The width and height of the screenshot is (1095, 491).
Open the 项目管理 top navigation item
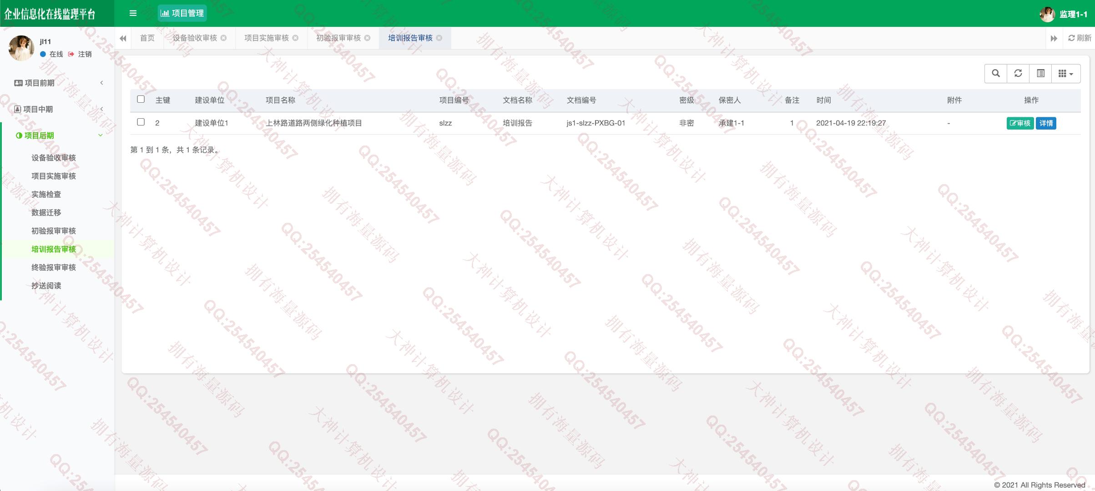182,13
